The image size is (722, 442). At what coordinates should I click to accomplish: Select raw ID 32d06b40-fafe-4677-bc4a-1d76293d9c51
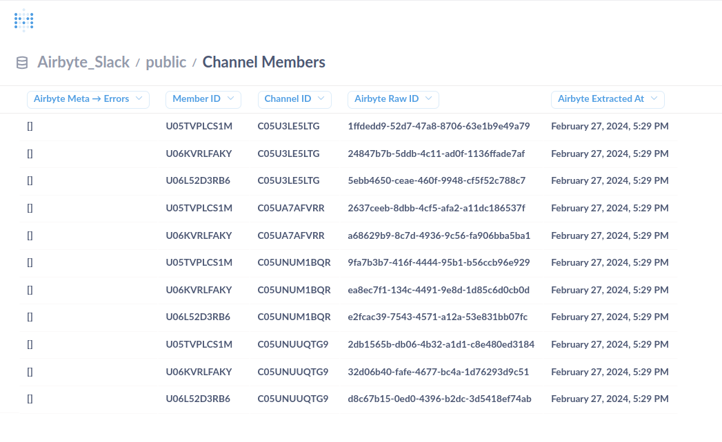coord(438,372)
